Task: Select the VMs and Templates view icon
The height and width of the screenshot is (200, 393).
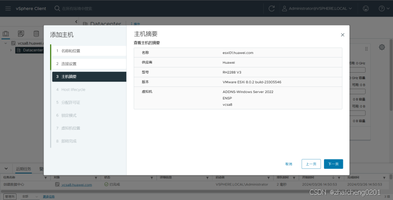Action: [21, 33]
